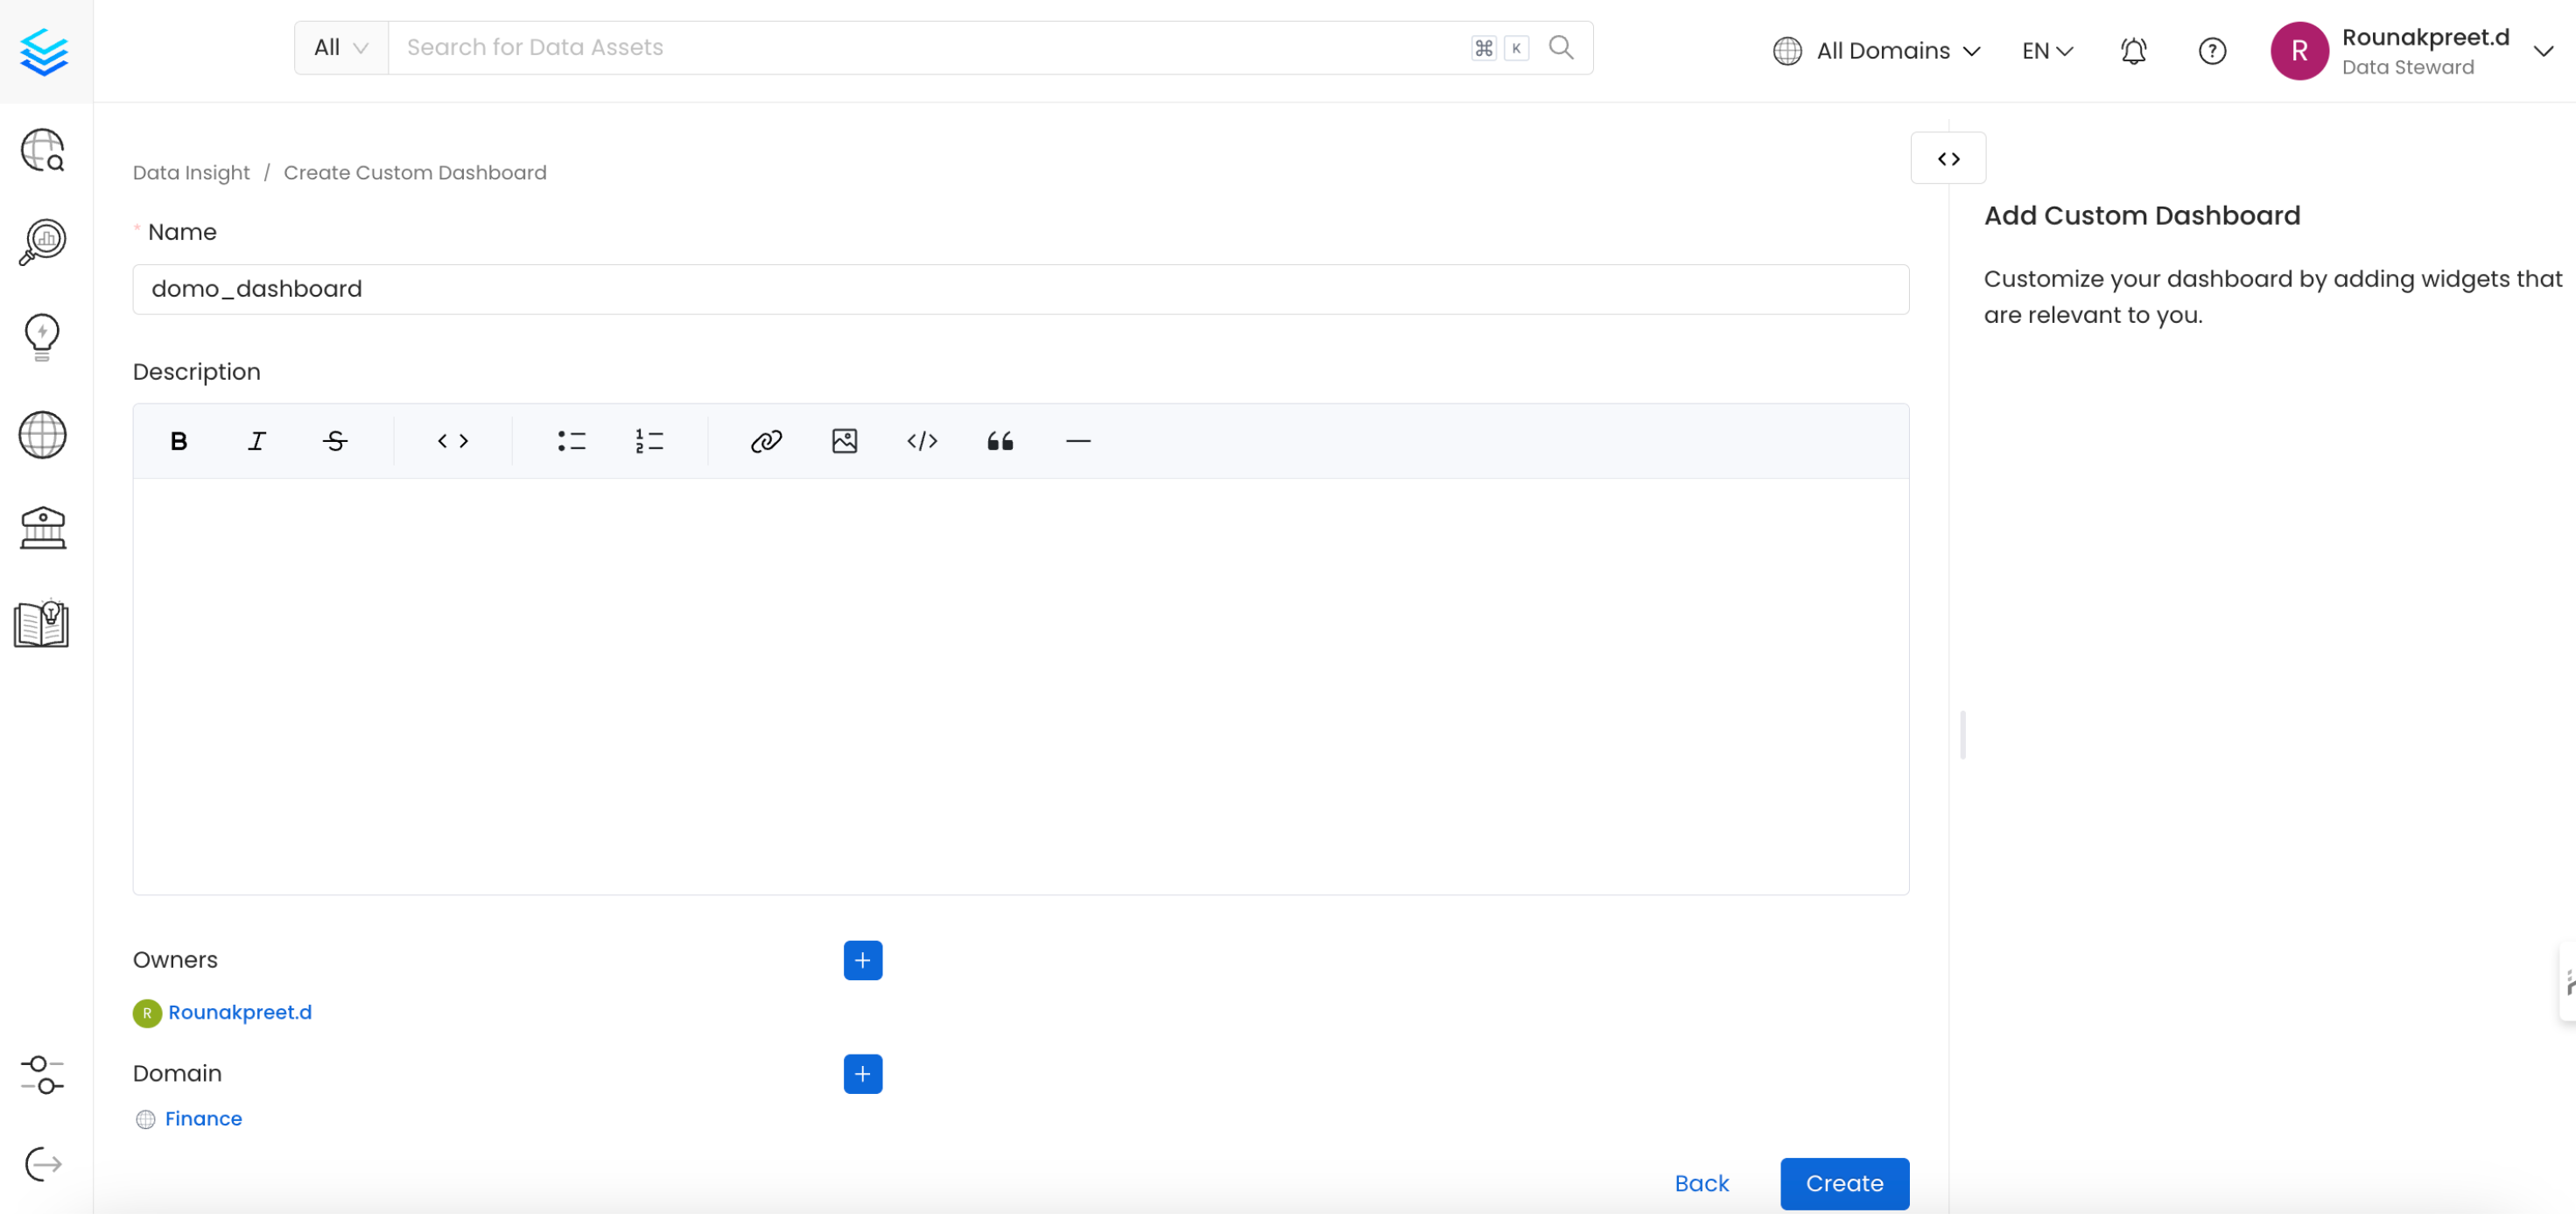The image size is (2576, 1220).
Task: Insert a numbered list in the description
Action: (649, 440)
